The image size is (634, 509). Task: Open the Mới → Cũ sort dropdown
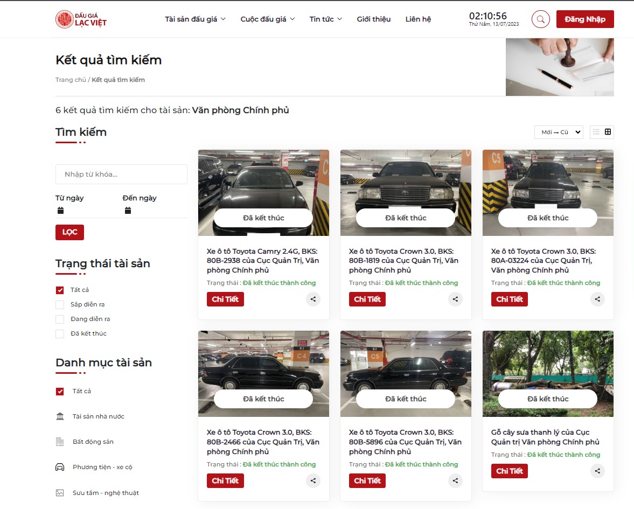pyautogui.click(x=559, y=132)
